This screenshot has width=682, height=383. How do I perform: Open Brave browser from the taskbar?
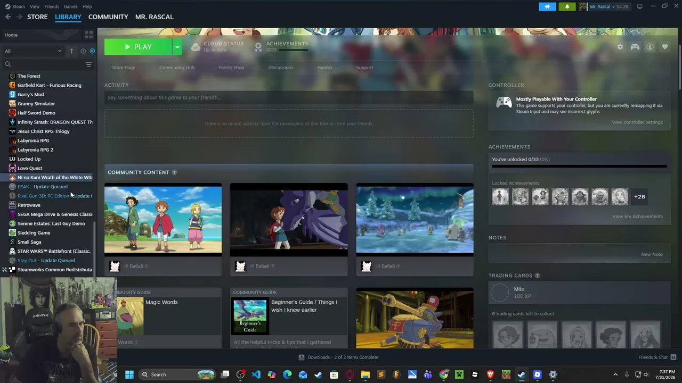click(490, 374)
